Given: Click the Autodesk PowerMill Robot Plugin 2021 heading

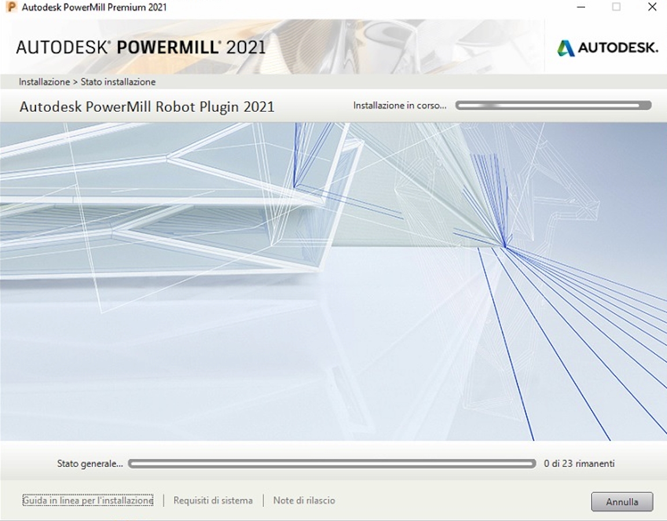Looking at the screenshot, I should (147, 107).
